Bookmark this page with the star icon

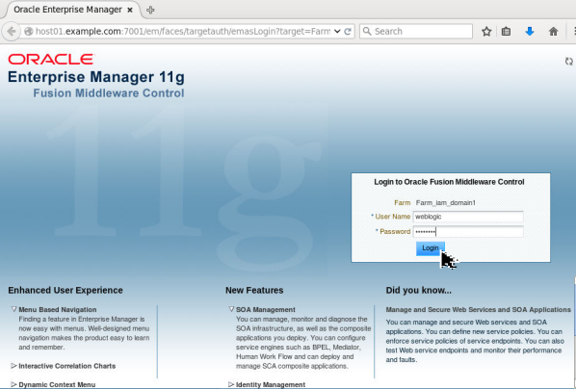tap(486, 32)
